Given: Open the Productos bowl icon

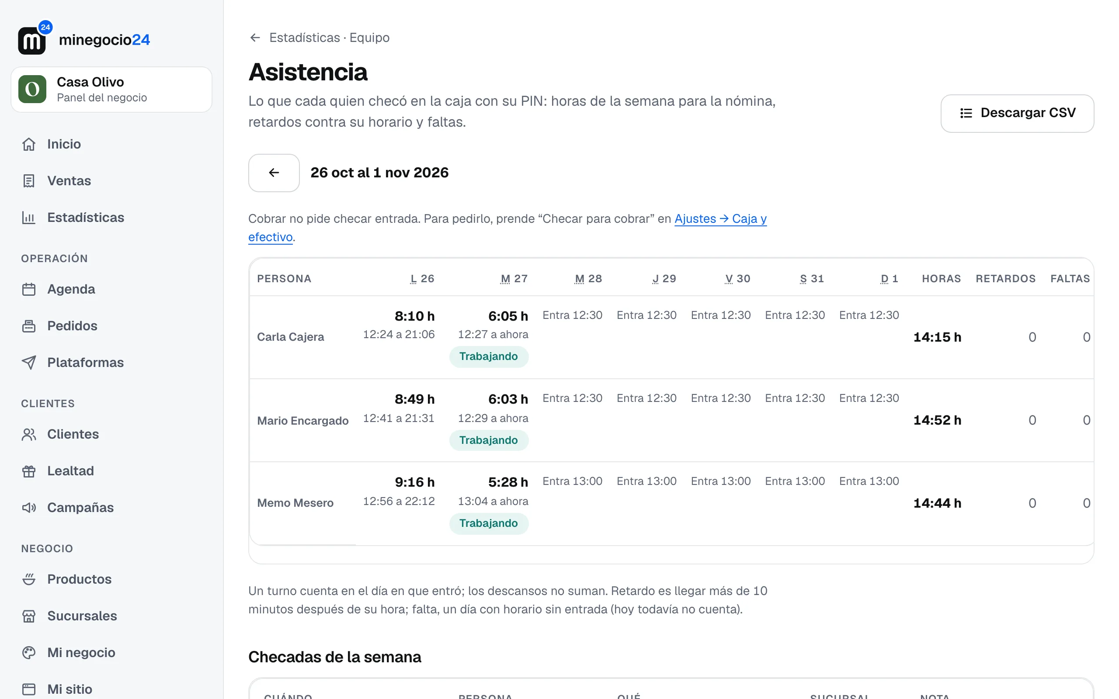Looking at the screenshot, I should coord(29,579).
